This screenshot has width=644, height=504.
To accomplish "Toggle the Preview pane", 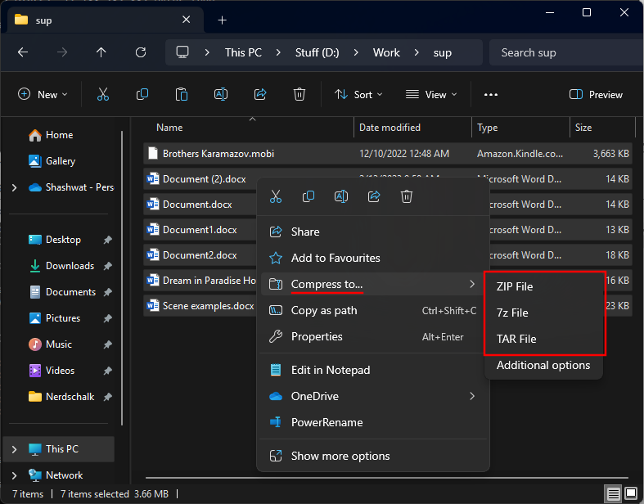I will point(596,95).
